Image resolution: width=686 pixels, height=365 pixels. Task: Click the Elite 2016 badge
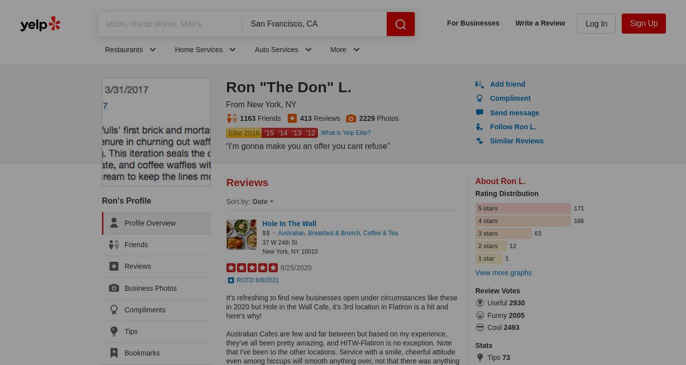click(x=244, y=133)
